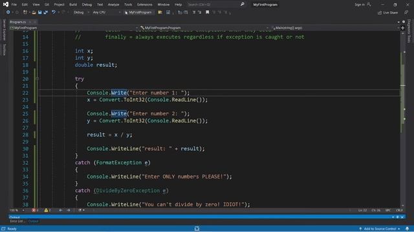Open the Project menu
The image size is (414, 232).
click(59, 5)
